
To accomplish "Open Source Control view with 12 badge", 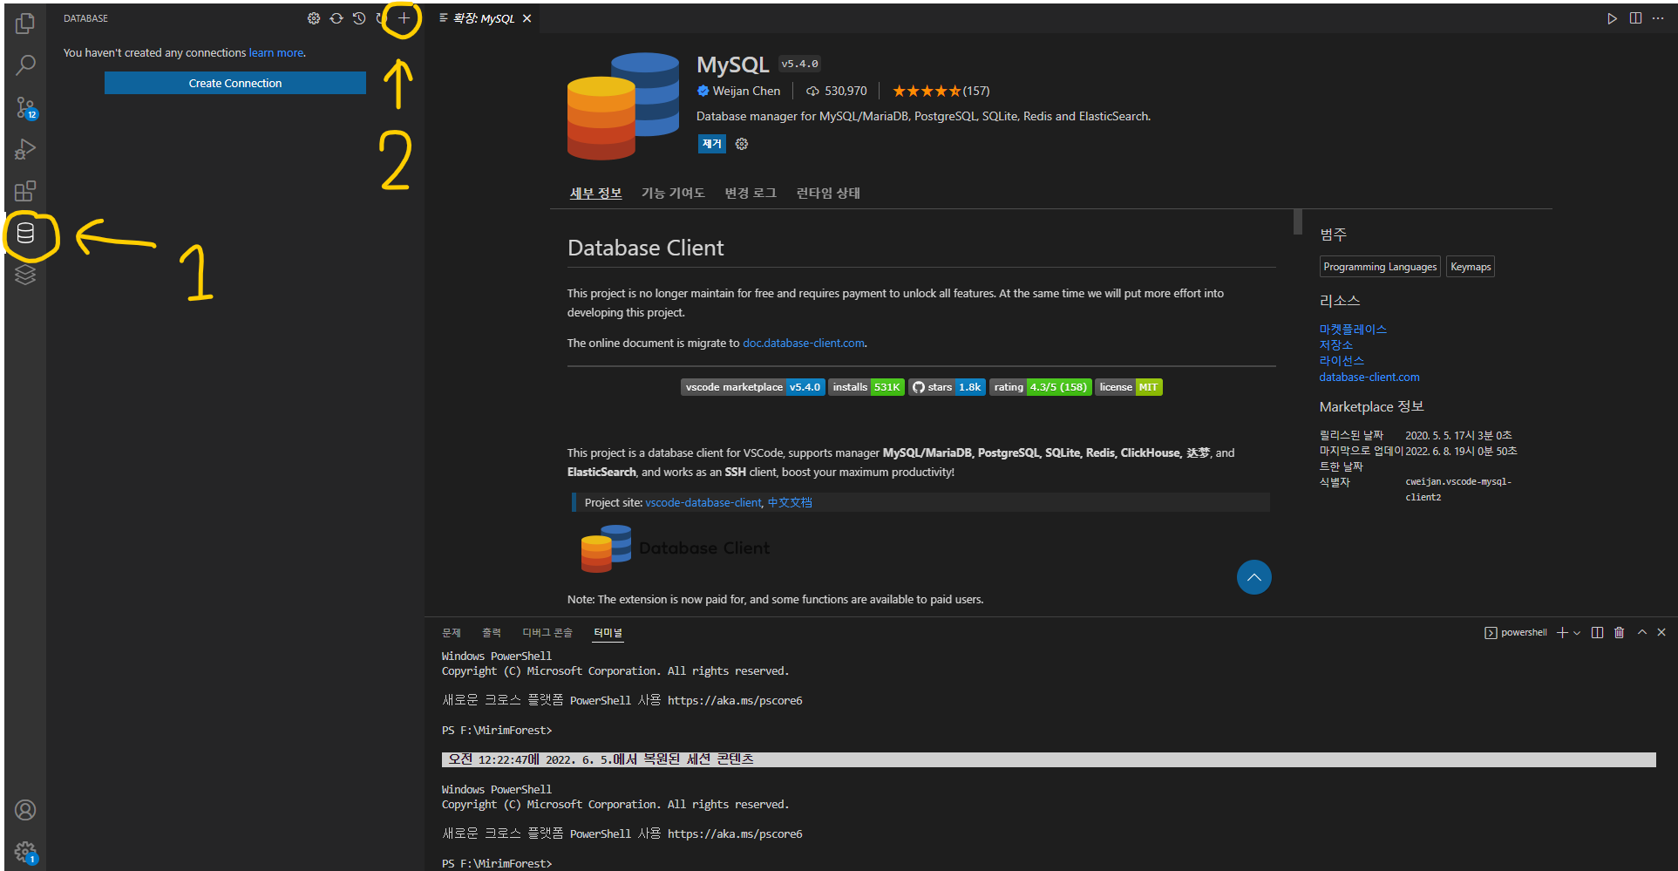I will [25, 107].
